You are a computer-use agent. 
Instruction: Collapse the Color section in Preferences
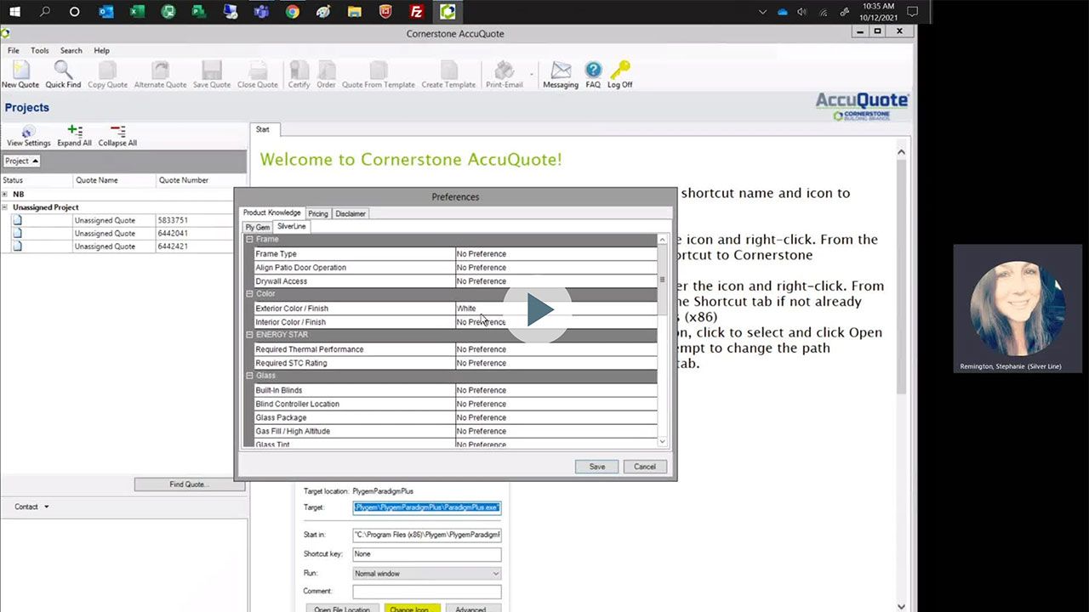pos(249,294)
